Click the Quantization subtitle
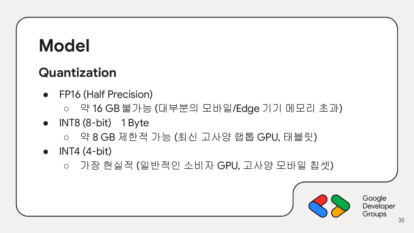The width and height of the screenshot is (414, 233). tap(77, 72)
